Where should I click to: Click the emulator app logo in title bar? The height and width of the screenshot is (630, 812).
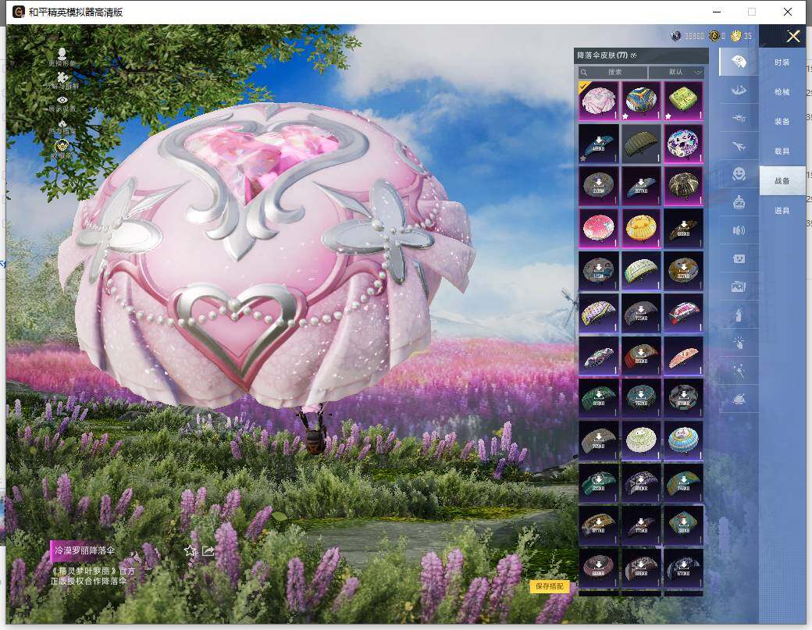click(x=19, y=12)
